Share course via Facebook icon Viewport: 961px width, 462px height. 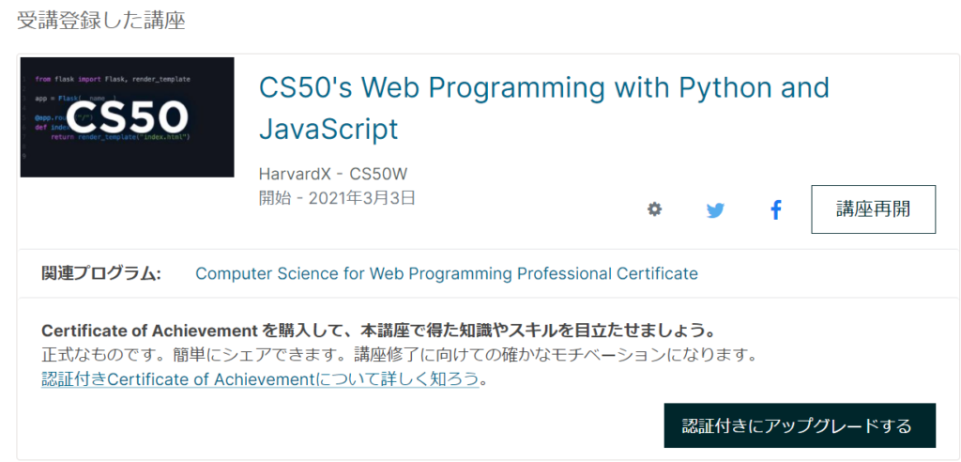tap(776, 210)
